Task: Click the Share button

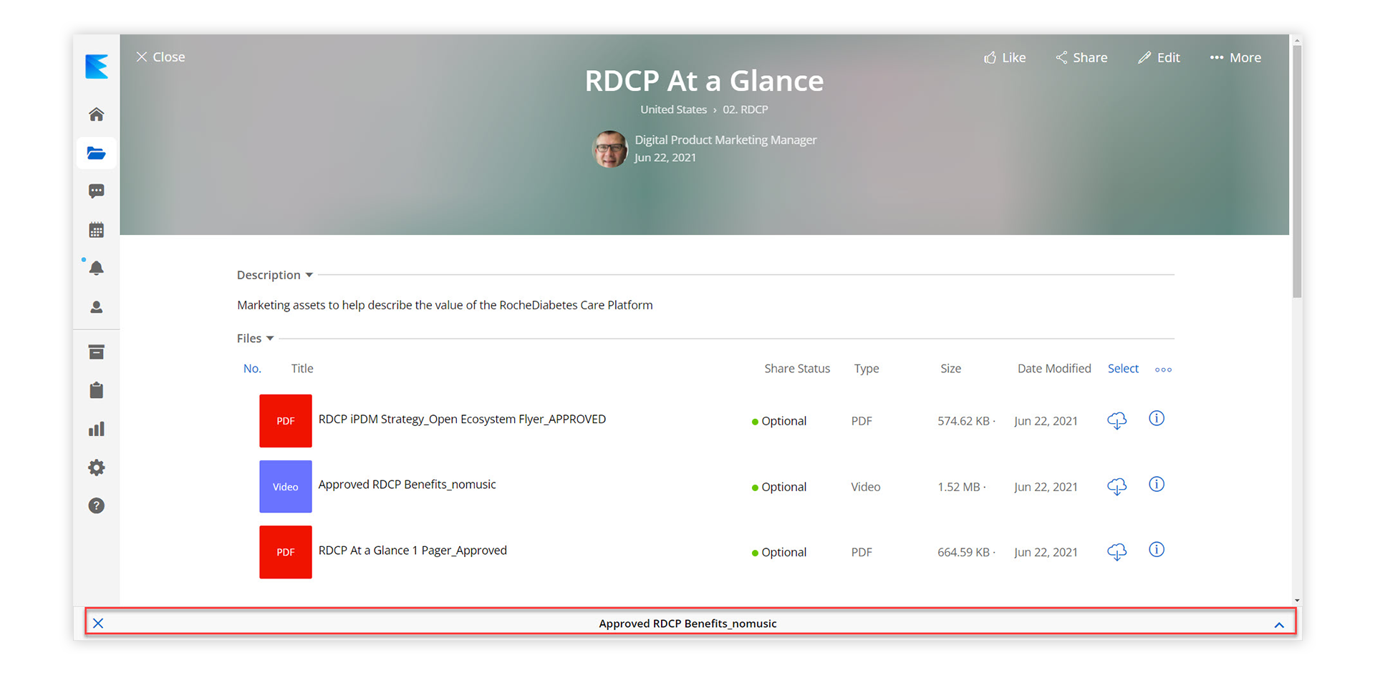Action: point(1081,57)
